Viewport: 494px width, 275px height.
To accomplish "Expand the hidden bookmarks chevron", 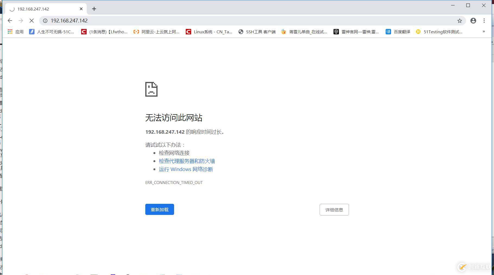I will [x=484, y=31].
